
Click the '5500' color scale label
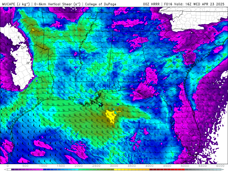pyautogui.click(x=203, y=166)
